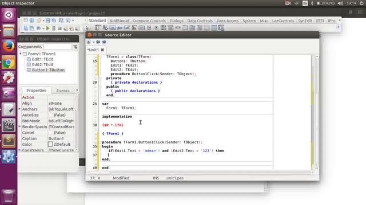This screenshot has width=366, height=205.
Task: Switch to the SynEdit palette tab
Action: click(305, 20)
